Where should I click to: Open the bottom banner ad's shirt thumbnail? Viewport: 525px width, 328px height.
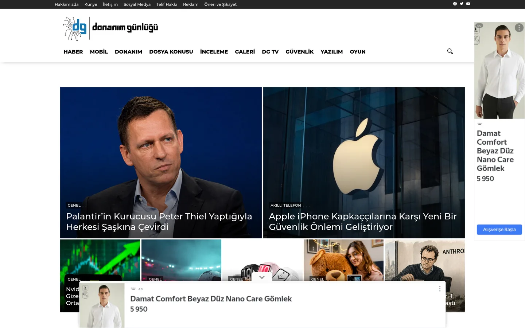(x=102, y=305)
